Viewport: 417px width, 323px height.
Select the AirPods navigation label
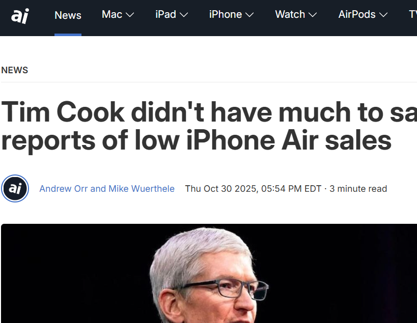(355, 15)
